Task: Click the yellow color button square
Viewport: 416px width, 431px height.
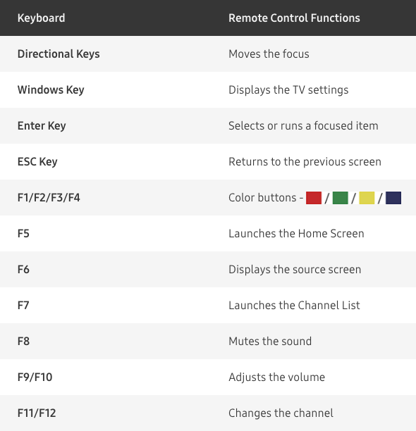Action: 367,198
